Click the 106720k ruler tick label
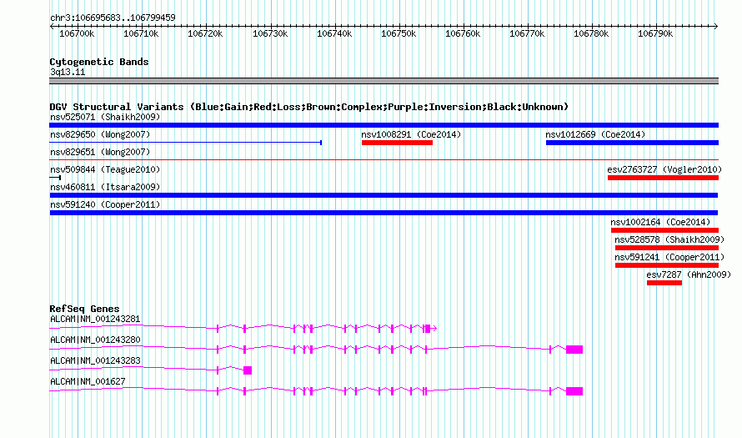Screen dimensions: 742x438 click(205, 33)
